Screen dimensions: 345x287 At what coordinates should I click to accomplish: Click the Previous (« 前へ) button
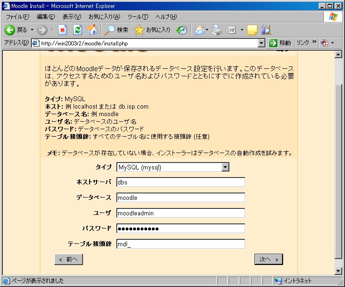[x=68, y=259]
